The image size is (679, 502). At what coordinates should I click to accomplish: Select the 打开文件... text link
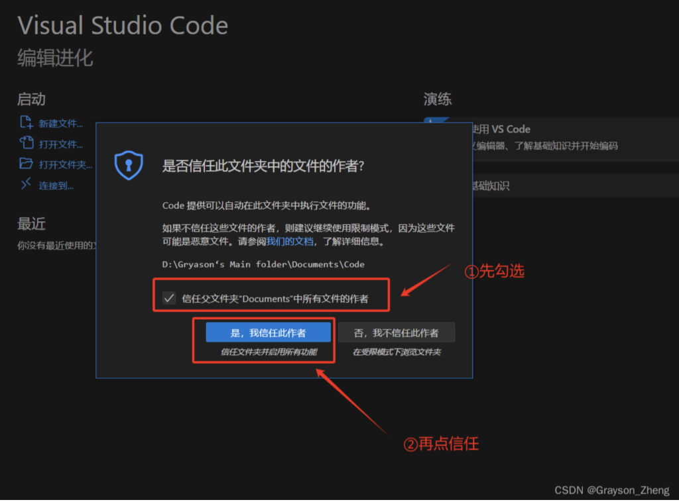click(x=60, y=144)
